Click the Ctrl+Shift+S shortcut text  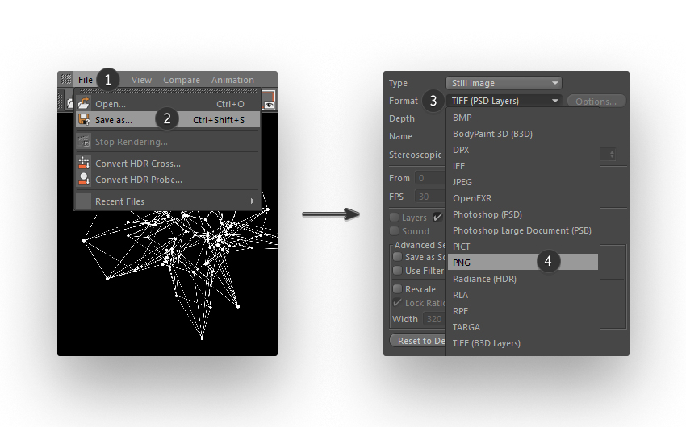(x=219, y=120)
